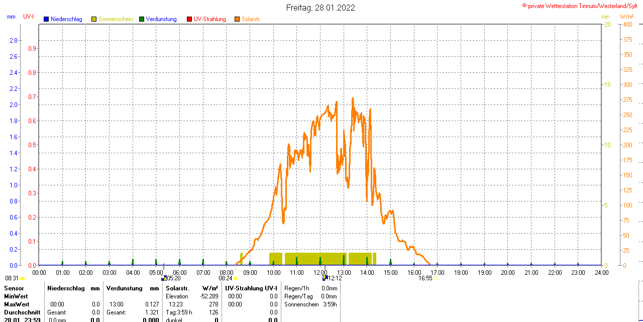Click the blue marker icon at 05:20
This screenshot has height=322, width=643.
pyautogui.click(x=163, y=278)
